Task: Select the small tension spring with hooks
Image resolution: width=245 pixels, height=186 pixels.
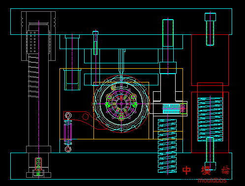Action: click(x=68, y=132)
